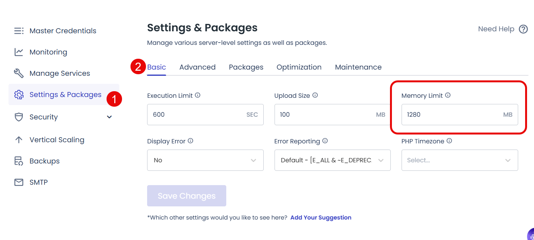Screen dimensions: 534x240
Task: Click the SMTP envelope icon
Action: pyautogui.click(x=19, y=182)
